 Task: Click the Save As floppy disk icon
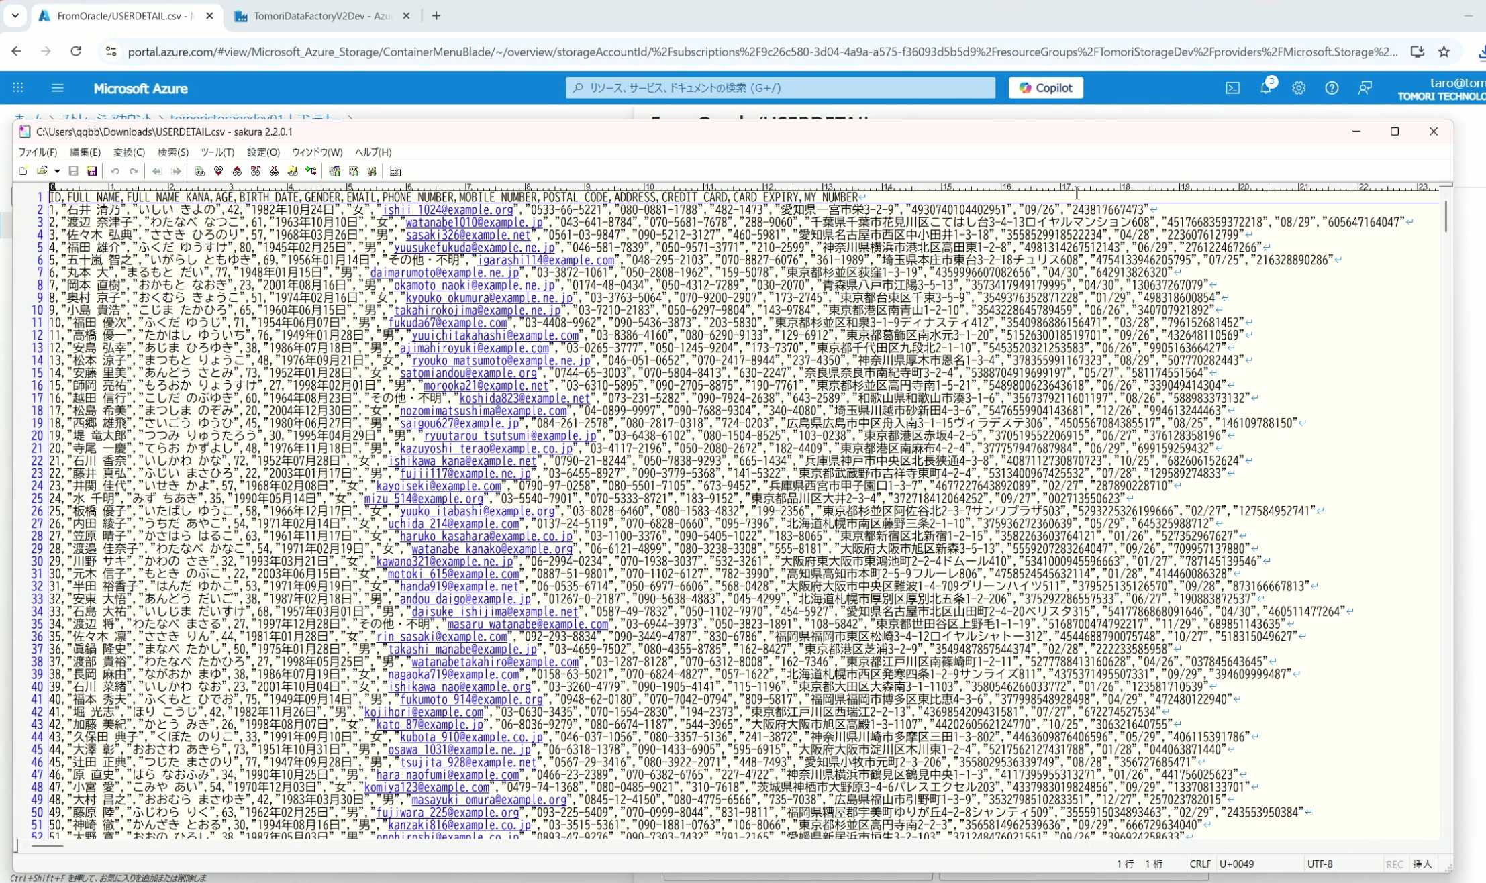point(92,172)
